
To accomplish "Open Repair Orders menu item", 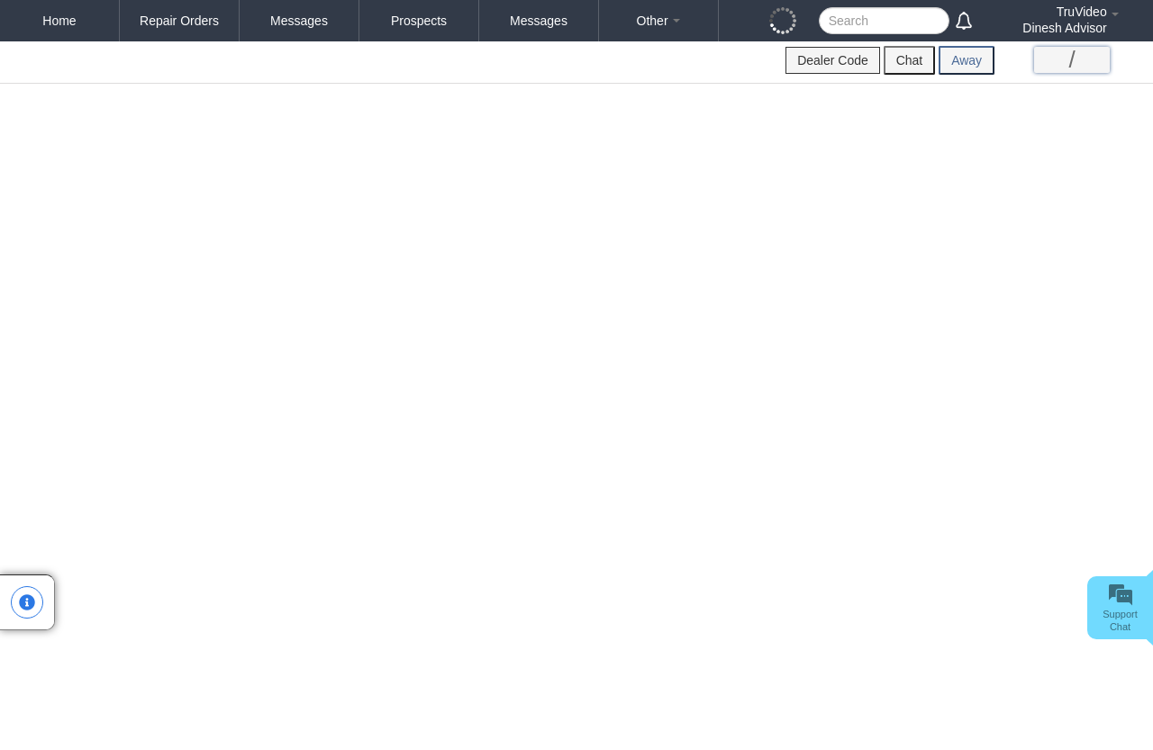I will pyautogui.click(x=179, y=21).
